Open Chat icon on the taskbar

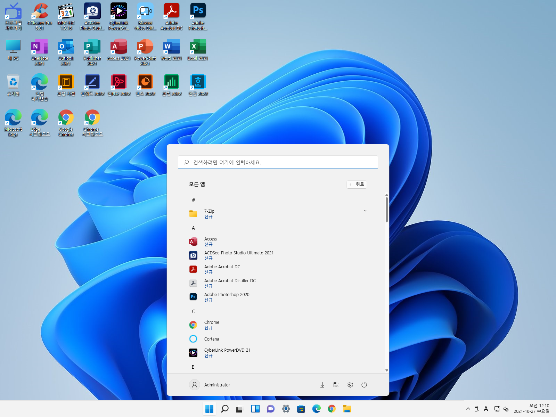[271, 409]
